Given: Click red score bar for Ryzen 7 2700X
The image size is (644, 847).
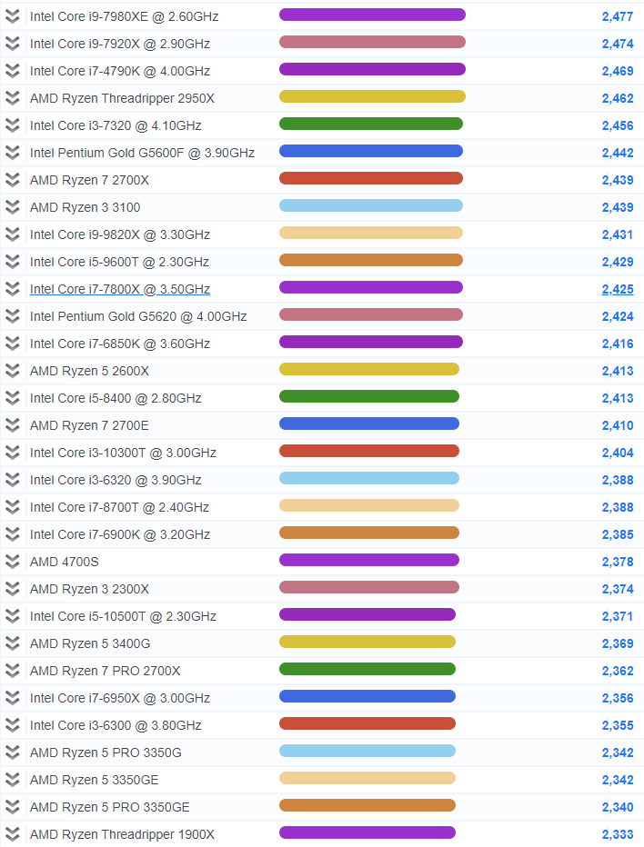Looking at the screenshot, I should click(371, 178).
